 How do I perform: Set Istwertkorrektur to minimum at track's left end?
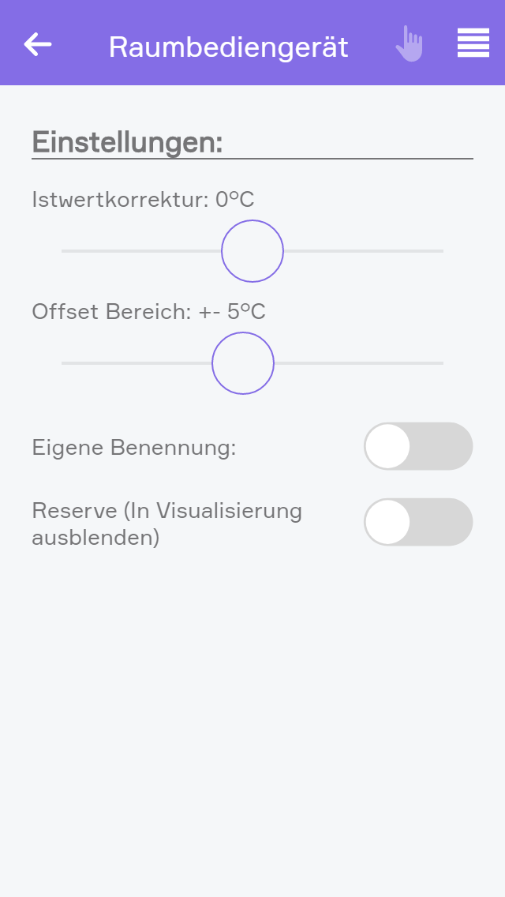(x=63, y=251)
